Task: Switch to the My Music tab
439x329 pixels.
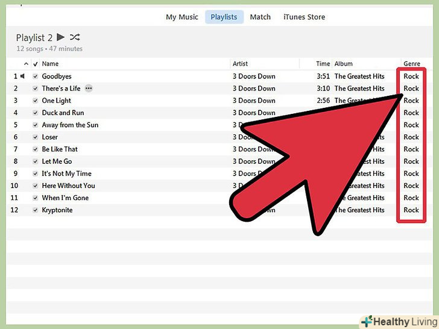Action: point(182,17)
